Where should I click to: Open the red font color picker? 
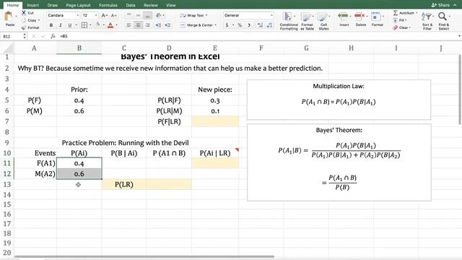pyautogui.click(x=110, y=25)
